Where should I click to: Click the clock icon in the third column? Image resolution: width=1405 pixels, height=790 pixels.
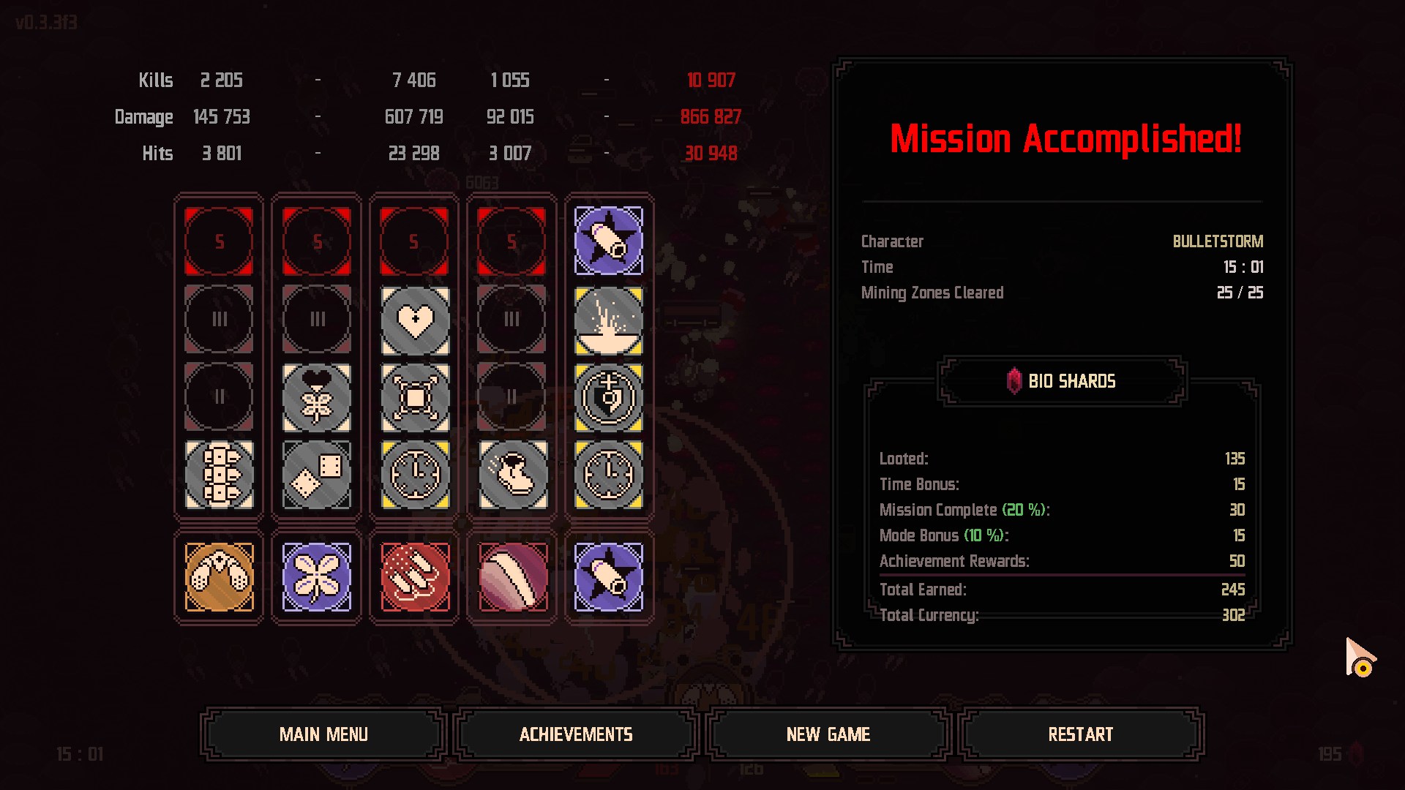pos(415,475)
